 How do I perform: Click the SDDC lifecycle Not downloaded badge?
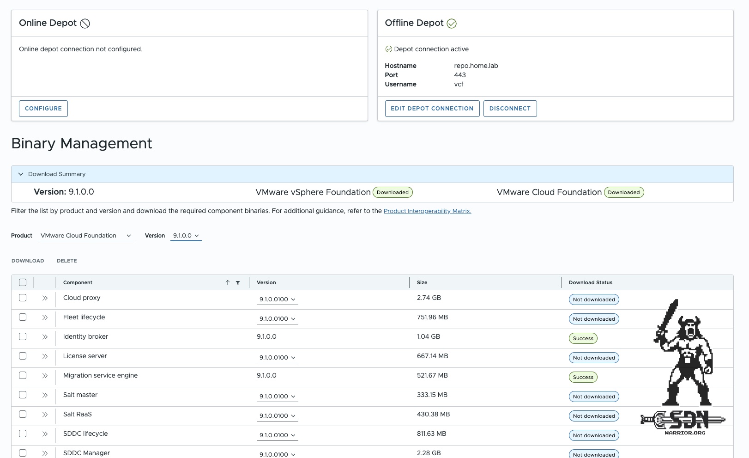(x=594, y=435)
